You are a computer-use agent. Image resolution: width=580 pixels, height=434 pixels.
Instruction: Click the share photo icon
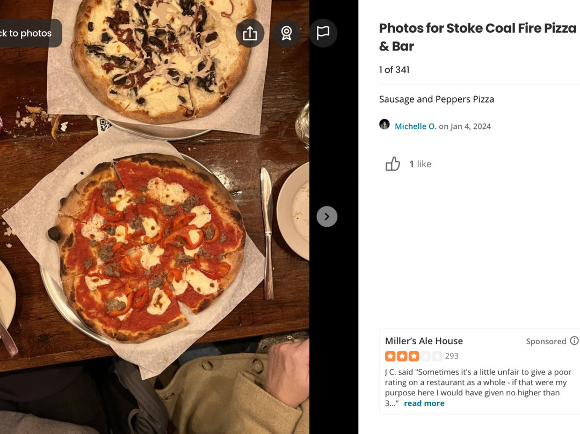250,33
